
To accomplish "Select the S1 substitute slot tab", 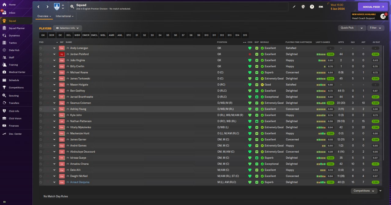I will pos(137,35).
